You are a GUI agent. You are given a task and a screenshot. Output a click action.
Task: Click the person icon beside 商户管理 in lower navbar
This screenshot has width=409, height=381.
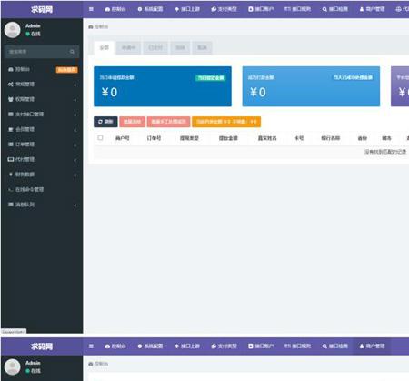click(x=362, y=346)
